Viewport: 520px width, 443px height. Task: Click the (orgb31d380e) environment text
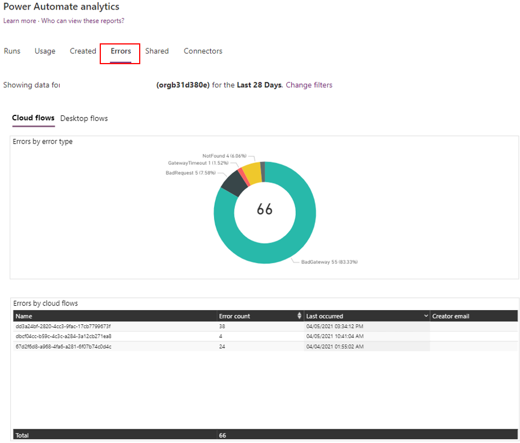pos(183,85)
